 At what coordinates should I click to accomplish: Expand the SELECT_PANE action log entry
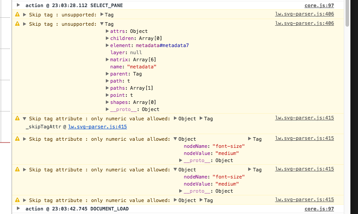tap(18, 5)
